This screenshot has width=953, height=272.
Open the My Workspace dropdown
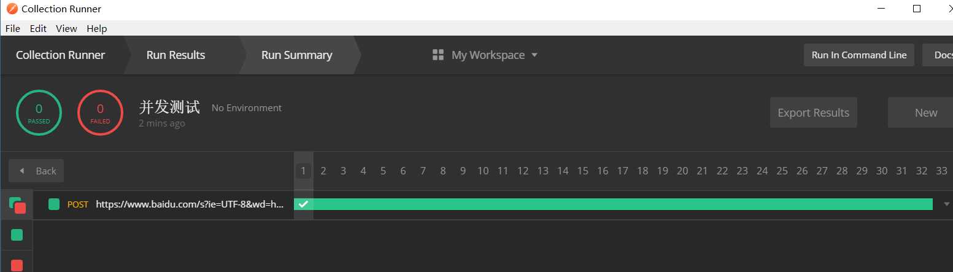coord(485,55)
